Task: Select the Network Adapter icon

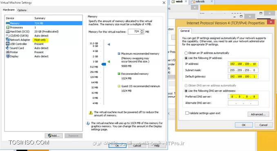Action: pyautogui.click(x=8, y=40)
